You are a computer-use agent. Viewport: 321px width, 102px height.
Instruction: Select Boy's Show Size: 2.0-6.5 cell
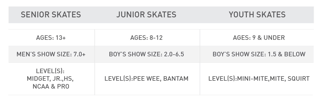146,54
